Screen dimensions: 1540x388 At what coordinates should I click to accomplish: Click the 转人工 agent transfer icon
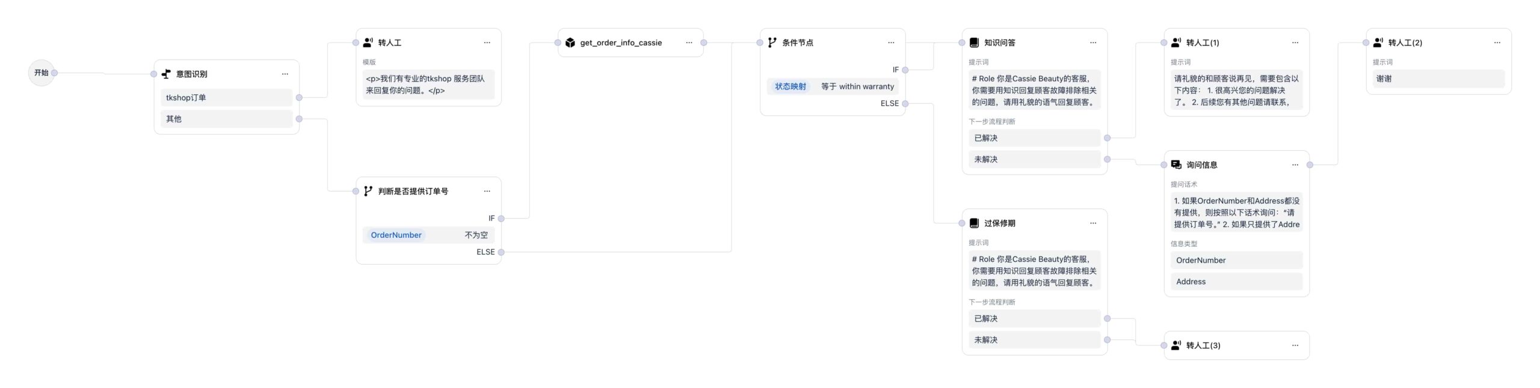tap(368, 43)
